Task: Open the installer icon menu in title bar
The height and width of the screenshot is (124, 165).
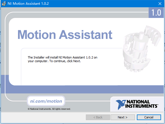Action: pos(4,4)
